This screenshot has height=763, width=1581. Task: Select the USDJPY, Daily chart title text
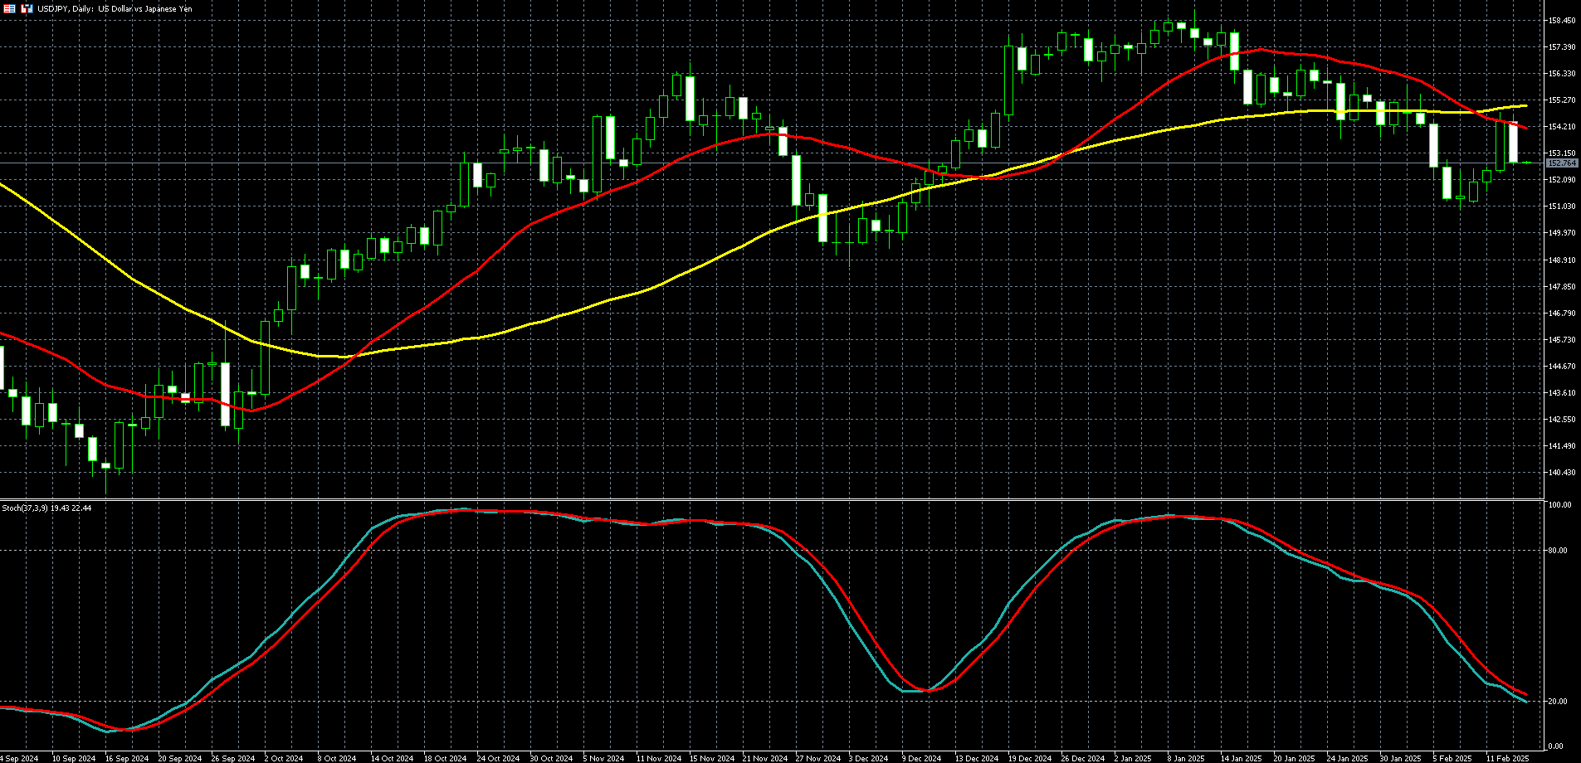(115, 8)
